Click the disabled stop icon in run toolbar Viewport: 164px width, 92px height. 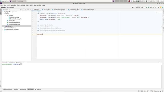pyautogui.click(x=156, y=7)
